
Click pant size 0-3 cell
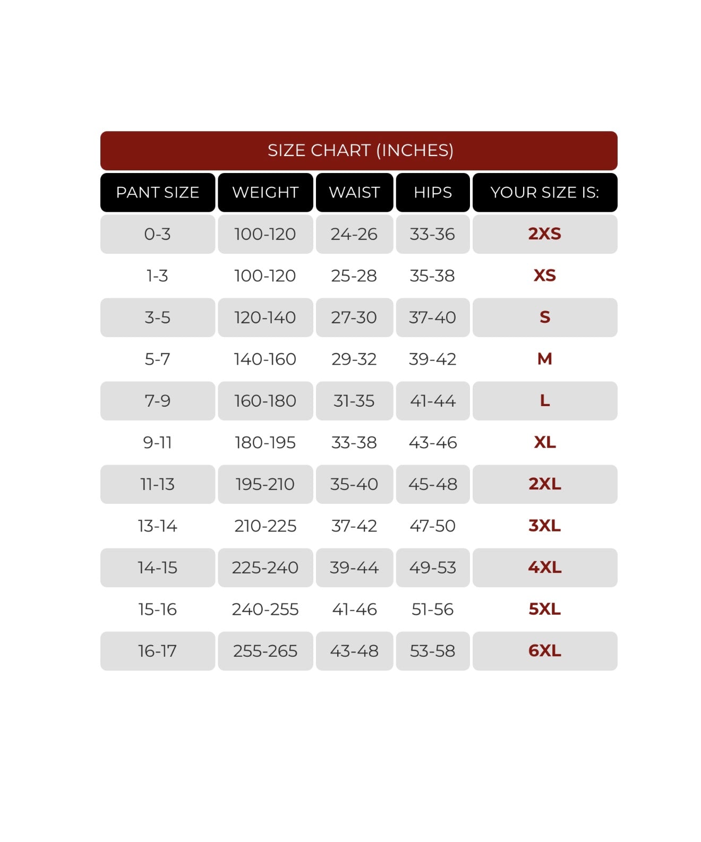[158, 234]
